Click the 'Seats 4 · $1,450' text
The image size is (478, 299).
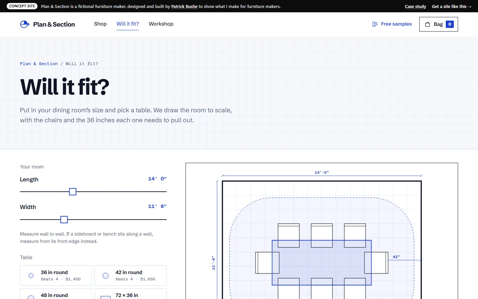(x=61, y=279)
